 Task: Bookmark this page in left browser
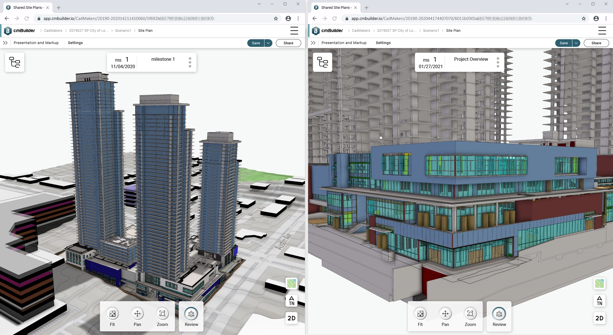click(x=276, y=18)
